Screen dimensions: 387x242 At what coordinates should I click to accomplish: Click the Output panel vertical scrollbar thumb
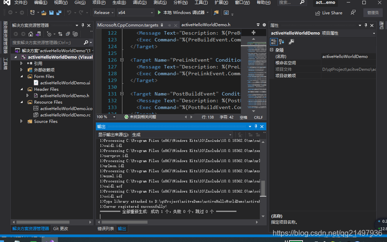point(263,188)
